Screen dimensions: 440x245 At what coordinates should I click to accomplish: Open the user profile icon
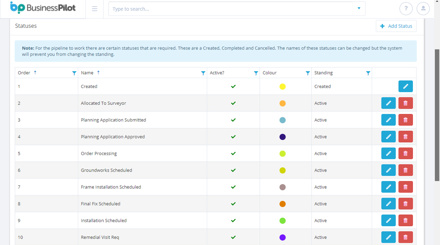click(x=423, y=9)
